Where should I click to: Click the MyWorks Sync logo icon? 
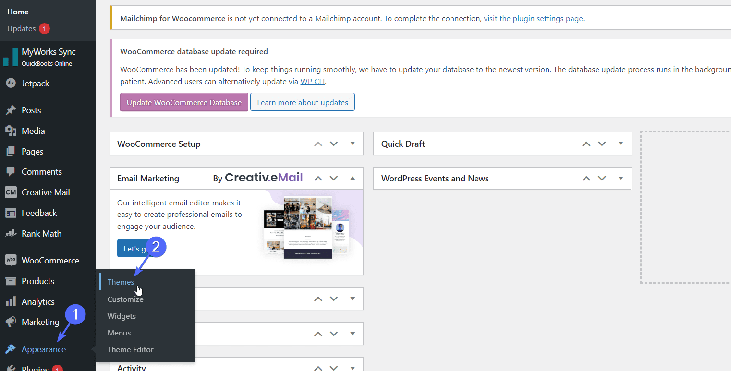coord(10,57)
